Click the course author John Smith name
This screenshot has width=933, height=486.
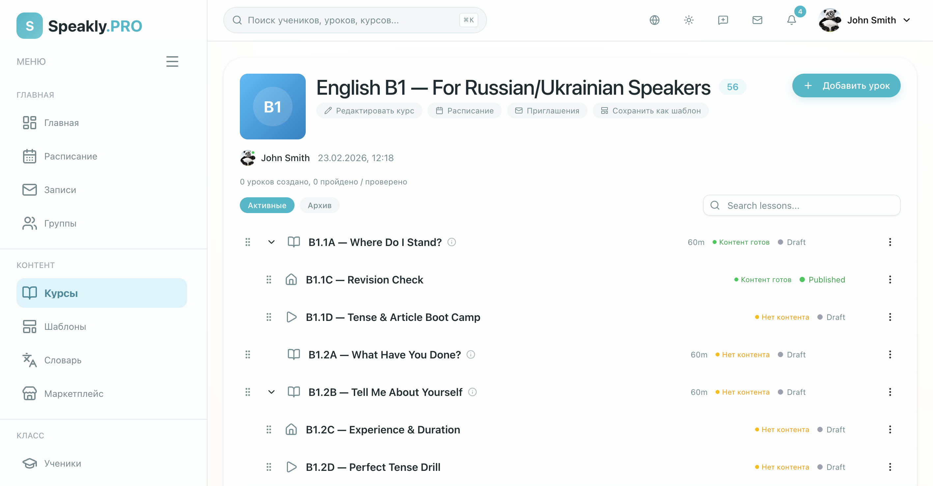point(285,158)
